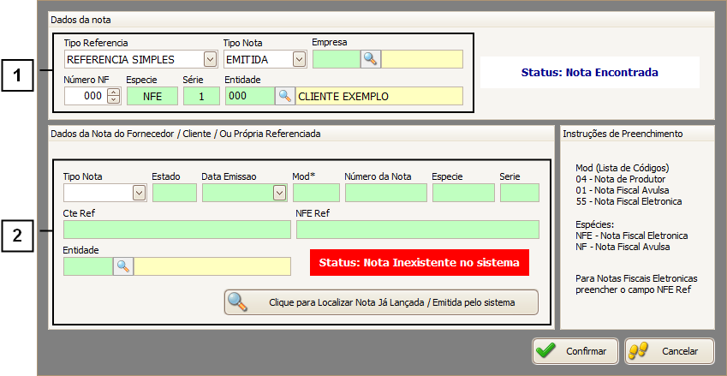The width and height of the screenshot is (727, 376).
Task: Increase the Número NF spinner value
Action: tap(114, 93)
